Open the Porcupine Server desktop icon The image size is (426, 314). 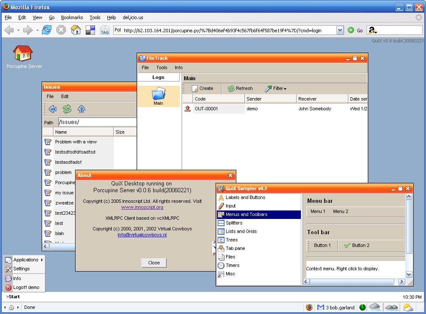pos(23,56)
